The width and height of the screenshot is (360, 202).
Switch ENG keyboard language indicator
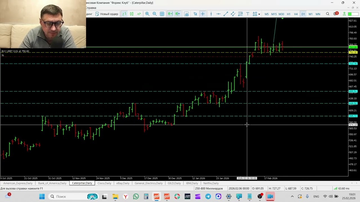(316, 196)
